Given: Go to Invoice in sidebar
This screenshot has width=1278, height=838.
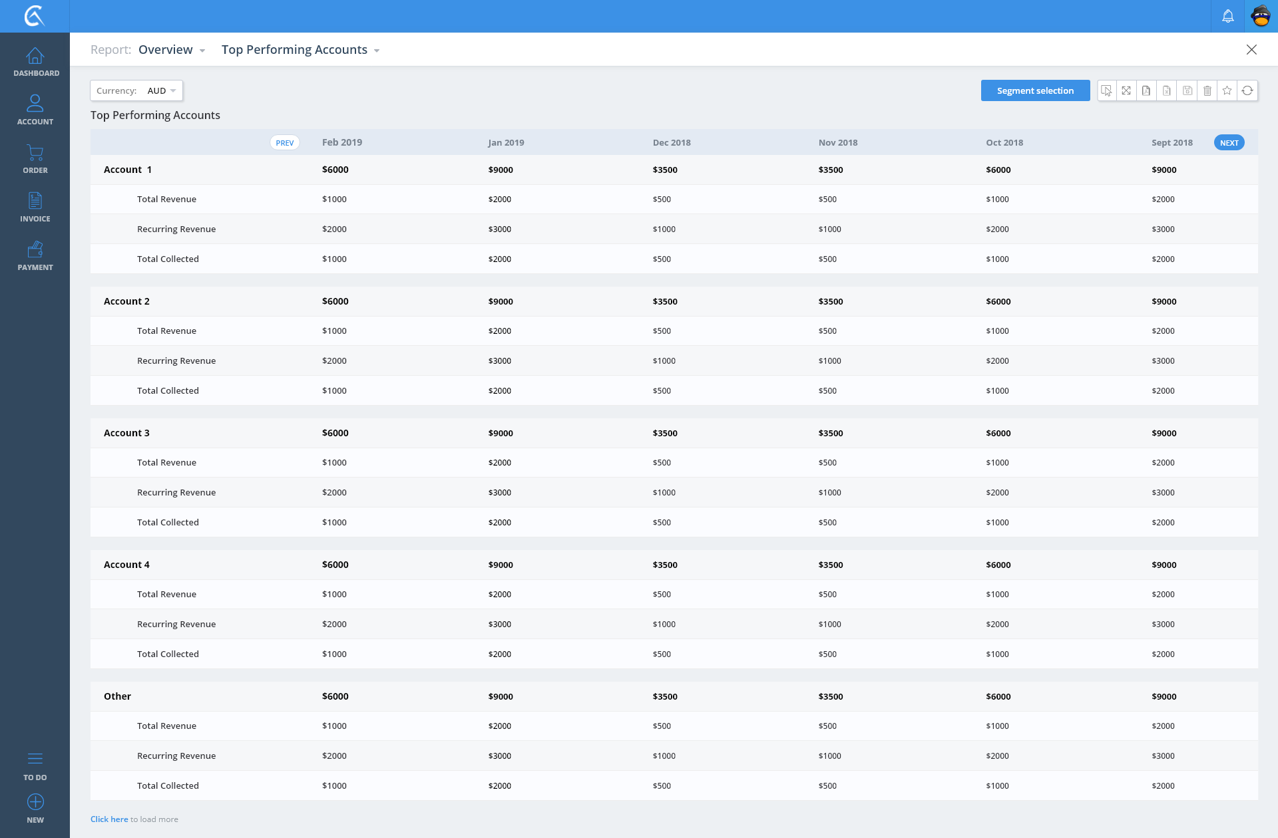Looking at the screenshot, I should click(x=35, y=207).
